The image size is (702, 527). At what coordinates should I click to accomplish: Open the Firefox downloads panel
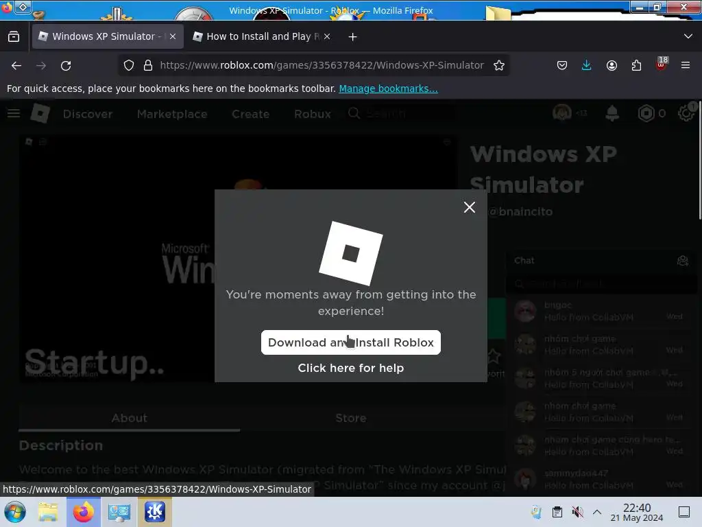(587, 65)
